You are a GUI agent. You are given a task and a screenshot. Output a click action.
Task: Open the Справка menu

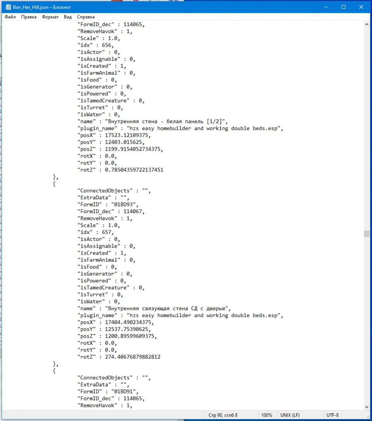[x=86, y=17]
